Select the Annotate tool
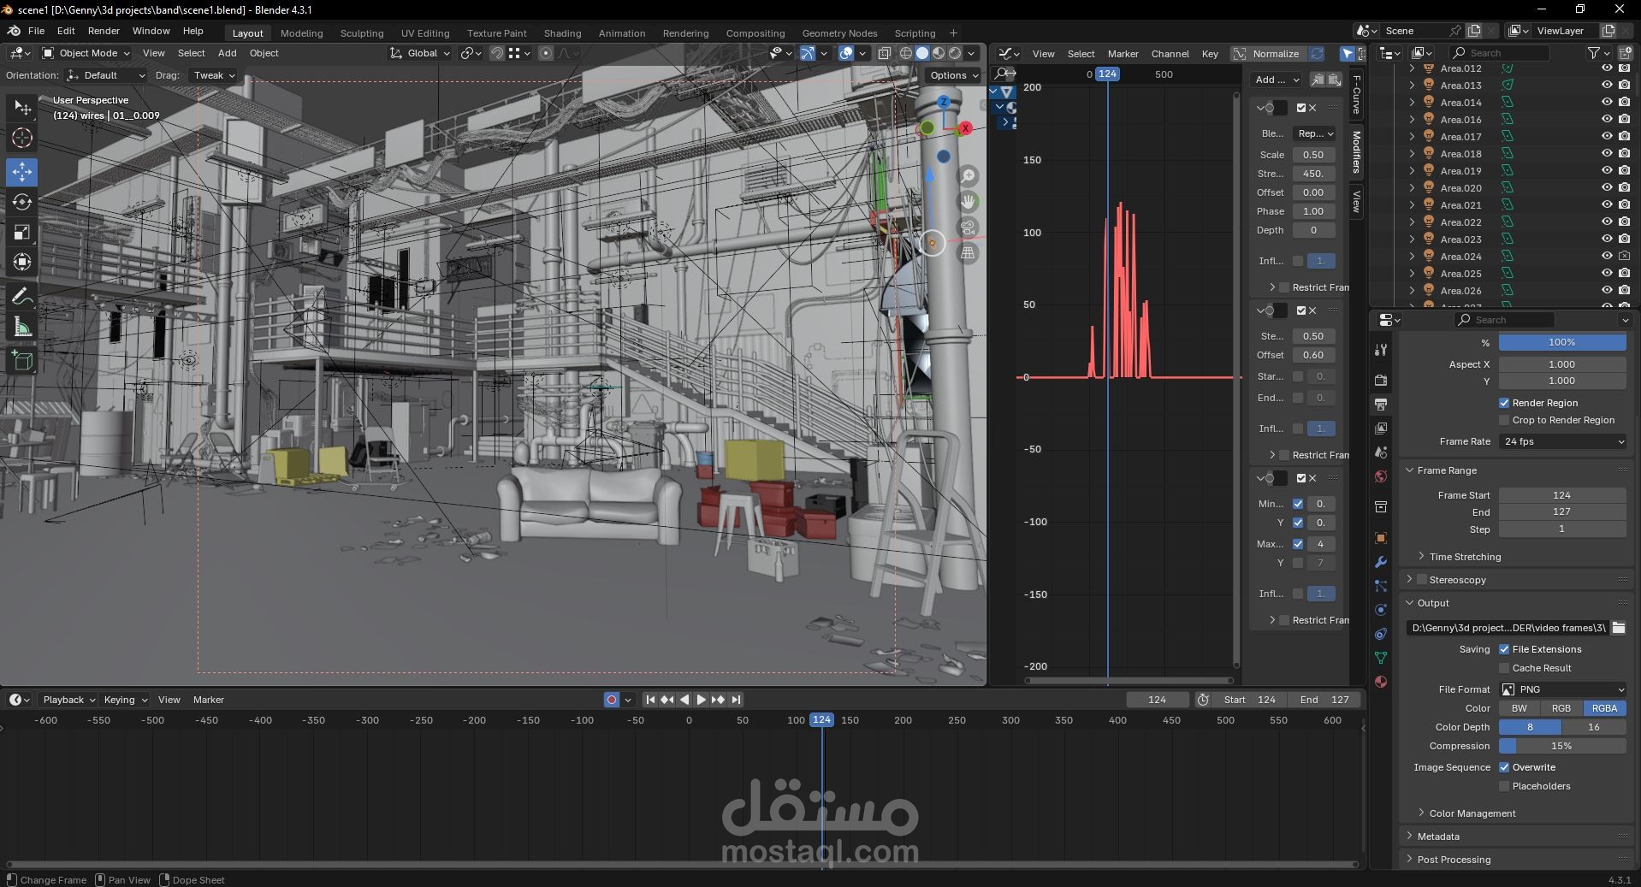Screen dimensions: 1641x887 (x=22, y=297)
